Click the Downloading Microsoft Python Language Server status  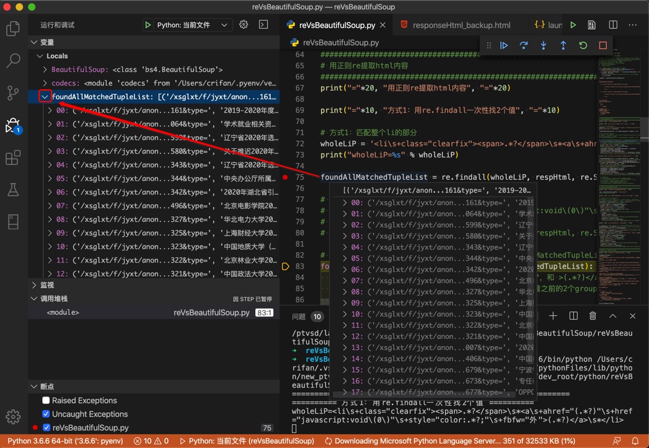(450, 441)
